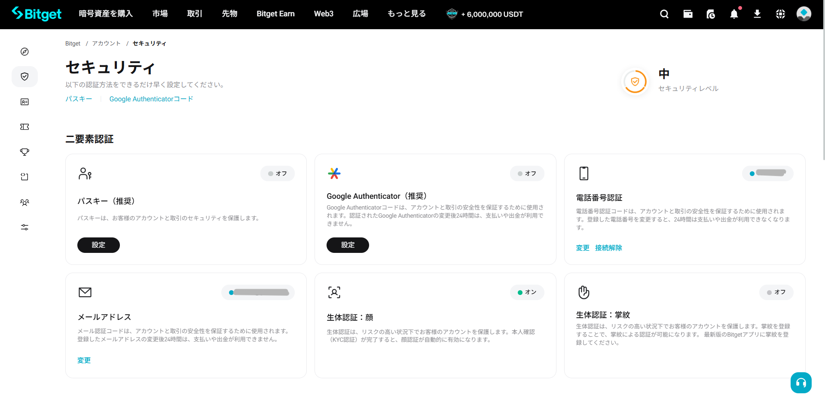Image resolution: width=825 pixels, height=398 pixels.
Task: Click the sidebar settings sliders icon
Action: pyautogui.click(x=24, y=227)
